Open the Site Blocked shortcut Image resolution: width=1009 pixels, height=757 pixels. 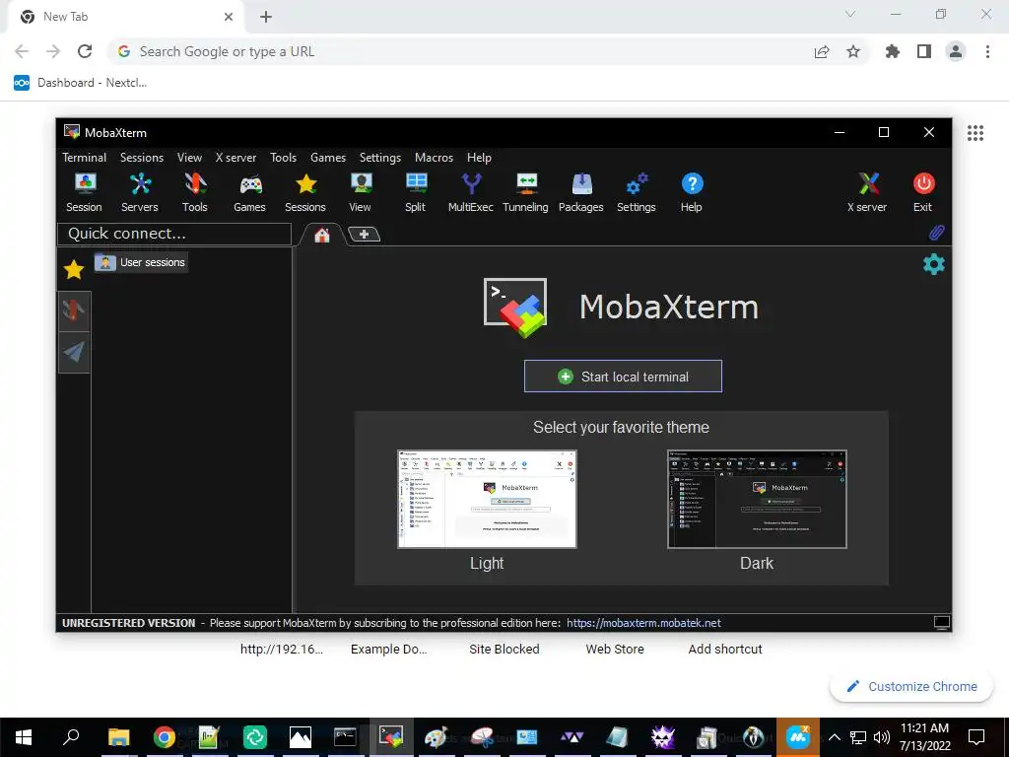pyautogui.click(x=504, y=649)
